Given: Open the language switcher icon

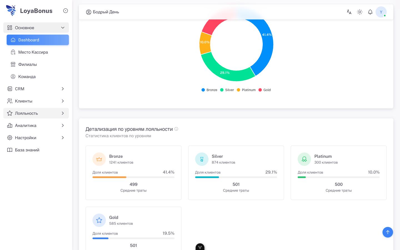Looking at the screenshot, I should (x=349, y=12).
